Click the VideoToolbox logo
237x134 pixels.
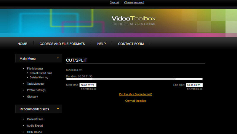tap(133, 19)
